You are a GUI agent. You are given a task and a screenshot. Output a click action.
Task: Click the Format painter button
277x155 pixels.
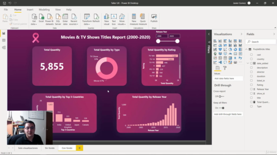tap(18, 24)
